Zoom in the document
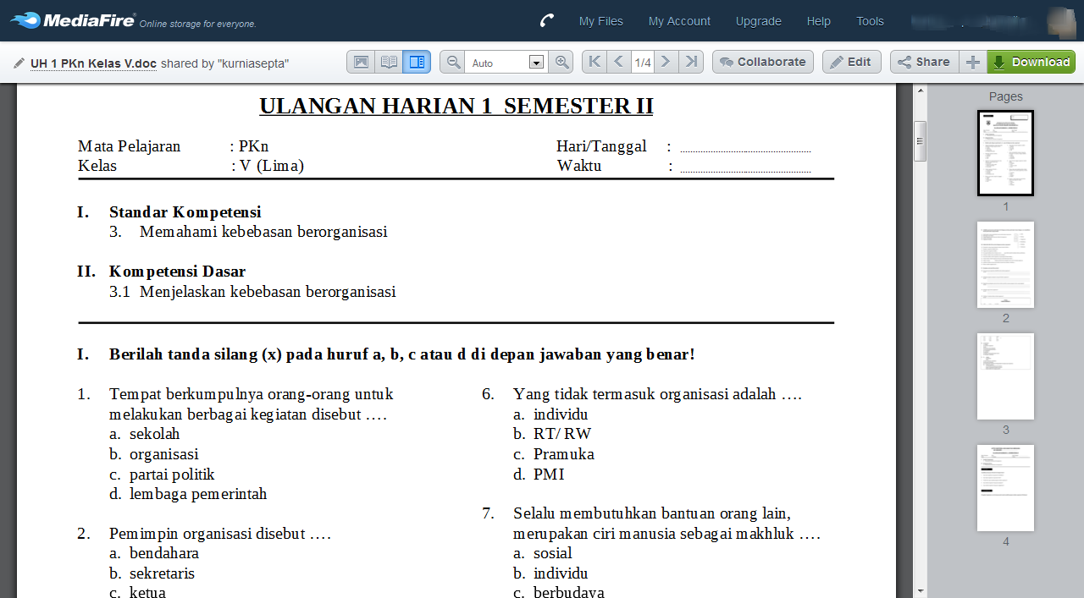 click(561, 62)
